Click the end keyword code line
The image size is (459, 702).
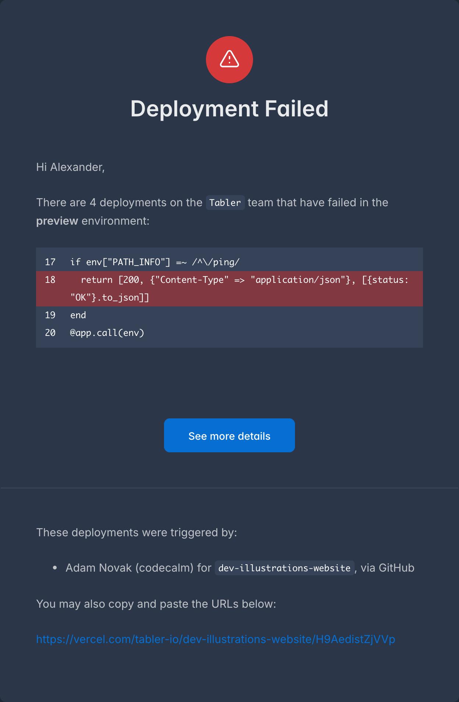coord(78,315)
